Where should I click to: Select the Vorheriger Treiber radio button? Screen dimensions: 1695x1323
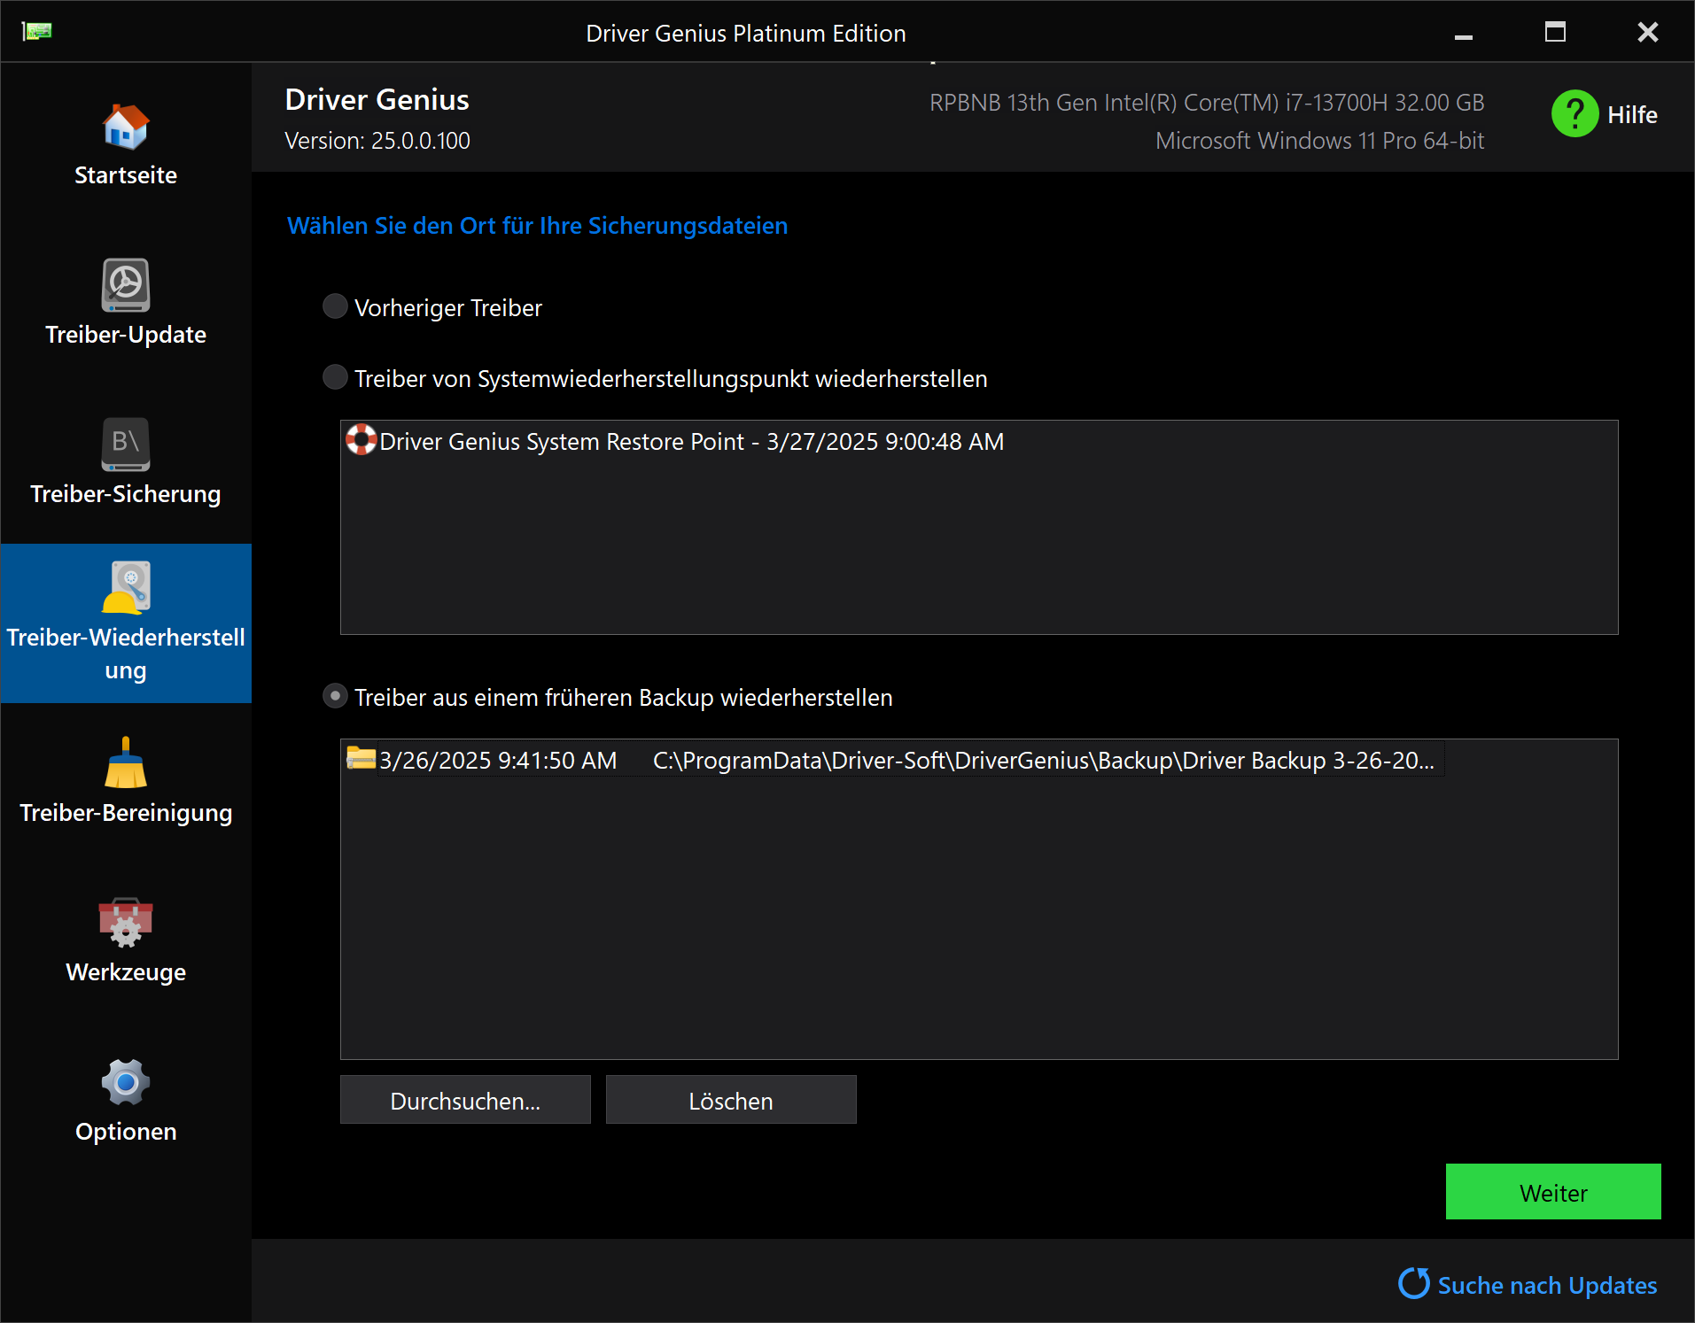click(335, 306)
